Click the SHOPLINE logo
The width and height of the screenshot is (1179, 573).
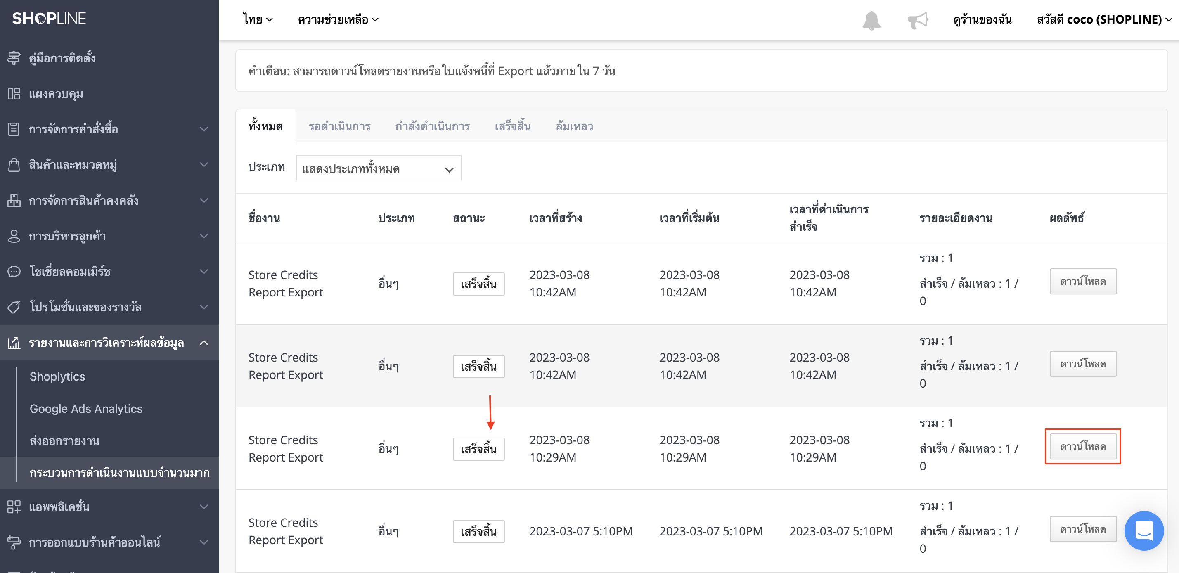(x=49, y=18)
